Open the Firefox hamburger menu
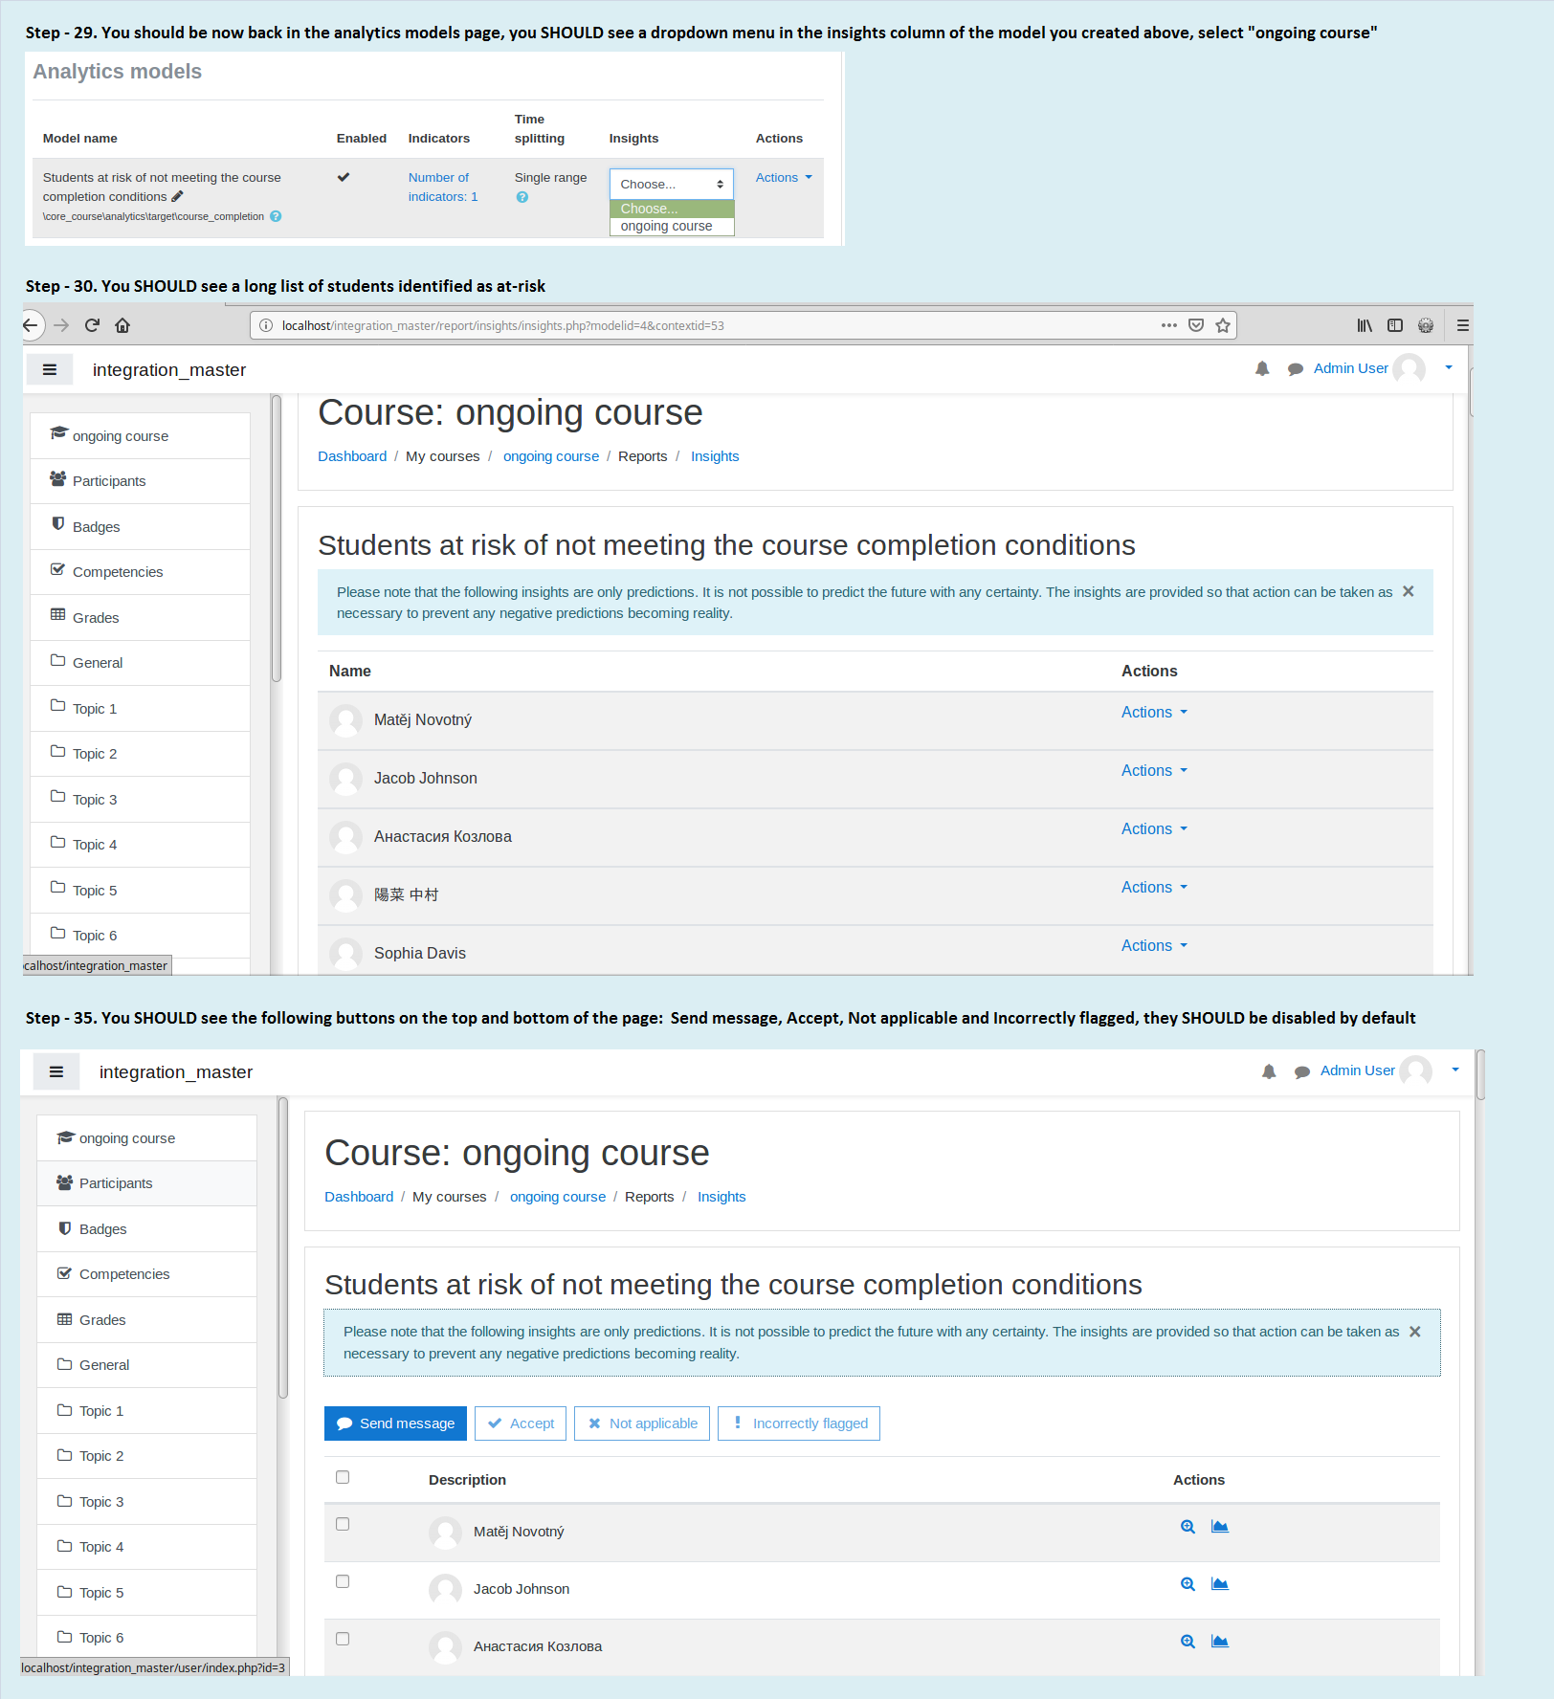1554x1699 pixels. click(x=1463, y=325)
